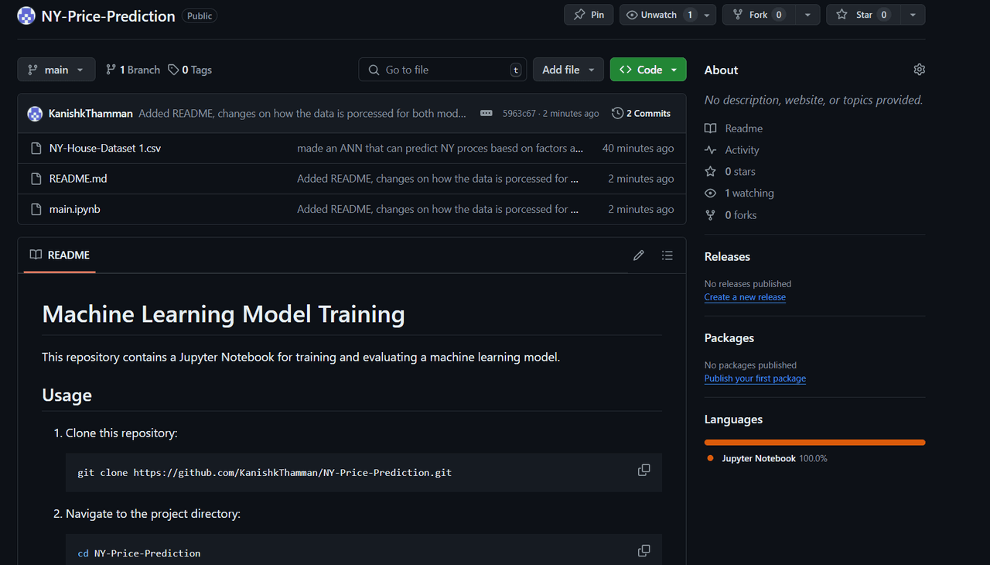Open README outline list icon
Viewport: 990px width, 565px height.
click(667, 255)
